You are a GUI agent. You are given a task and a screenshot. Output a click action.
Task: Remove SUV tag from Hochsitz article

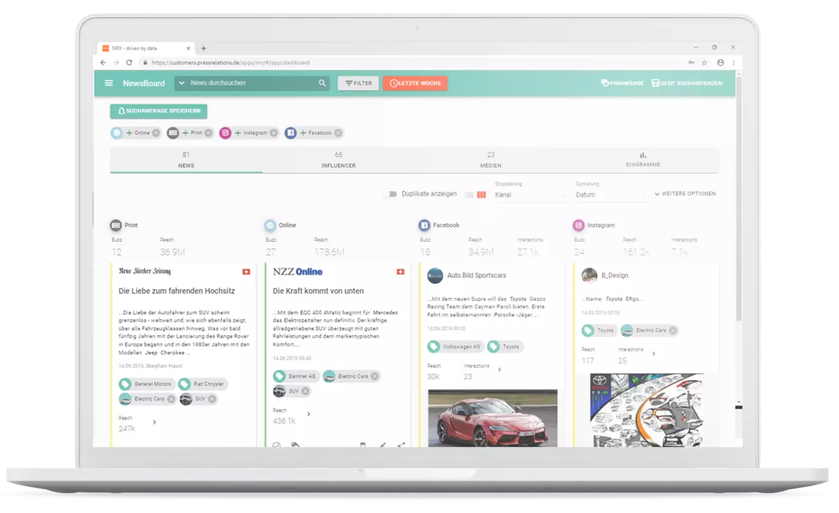coord(212,399)
